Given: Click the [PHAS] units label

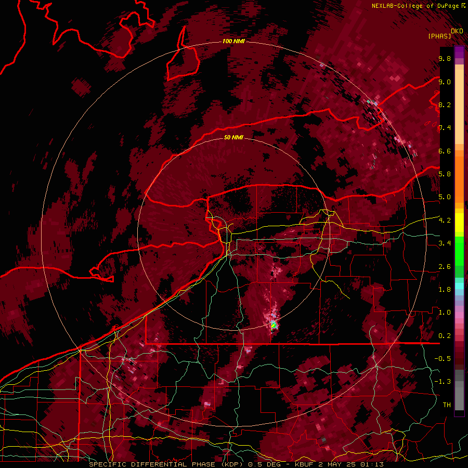Looking at the screenshot, I should (x=439, y=36).
